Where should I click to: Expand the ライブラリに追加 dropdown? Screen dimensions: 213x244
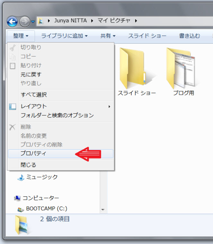64,36
